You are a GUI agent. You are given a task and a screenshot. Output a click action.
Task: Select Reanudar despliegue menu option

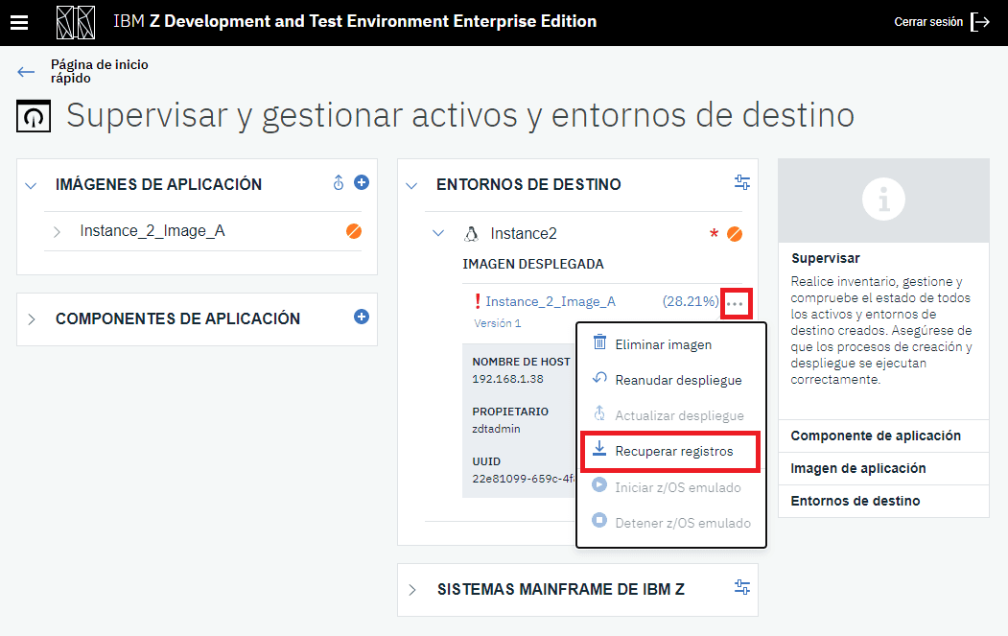click(x=678, y=380)
